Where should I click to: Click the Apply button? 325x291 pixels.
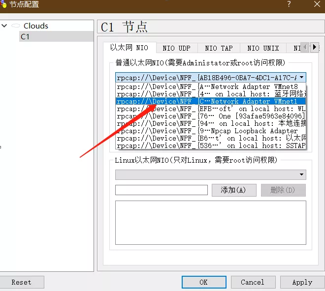click(302, 282)
